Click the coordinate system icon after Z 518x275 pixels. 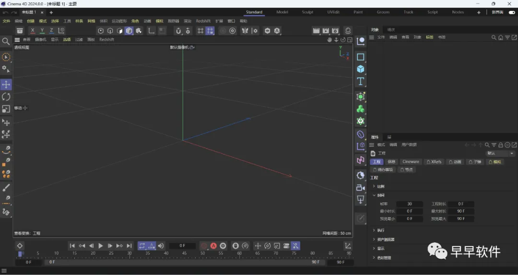[x=61, y=31]
